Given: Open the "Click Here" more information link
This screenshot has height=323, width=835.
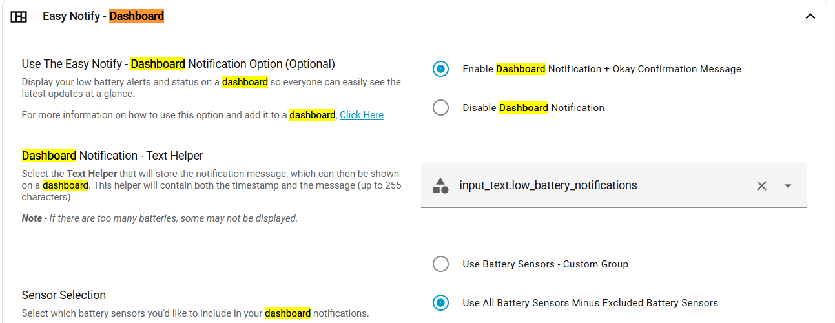Looking at the screenshot, I should point(362,115).
